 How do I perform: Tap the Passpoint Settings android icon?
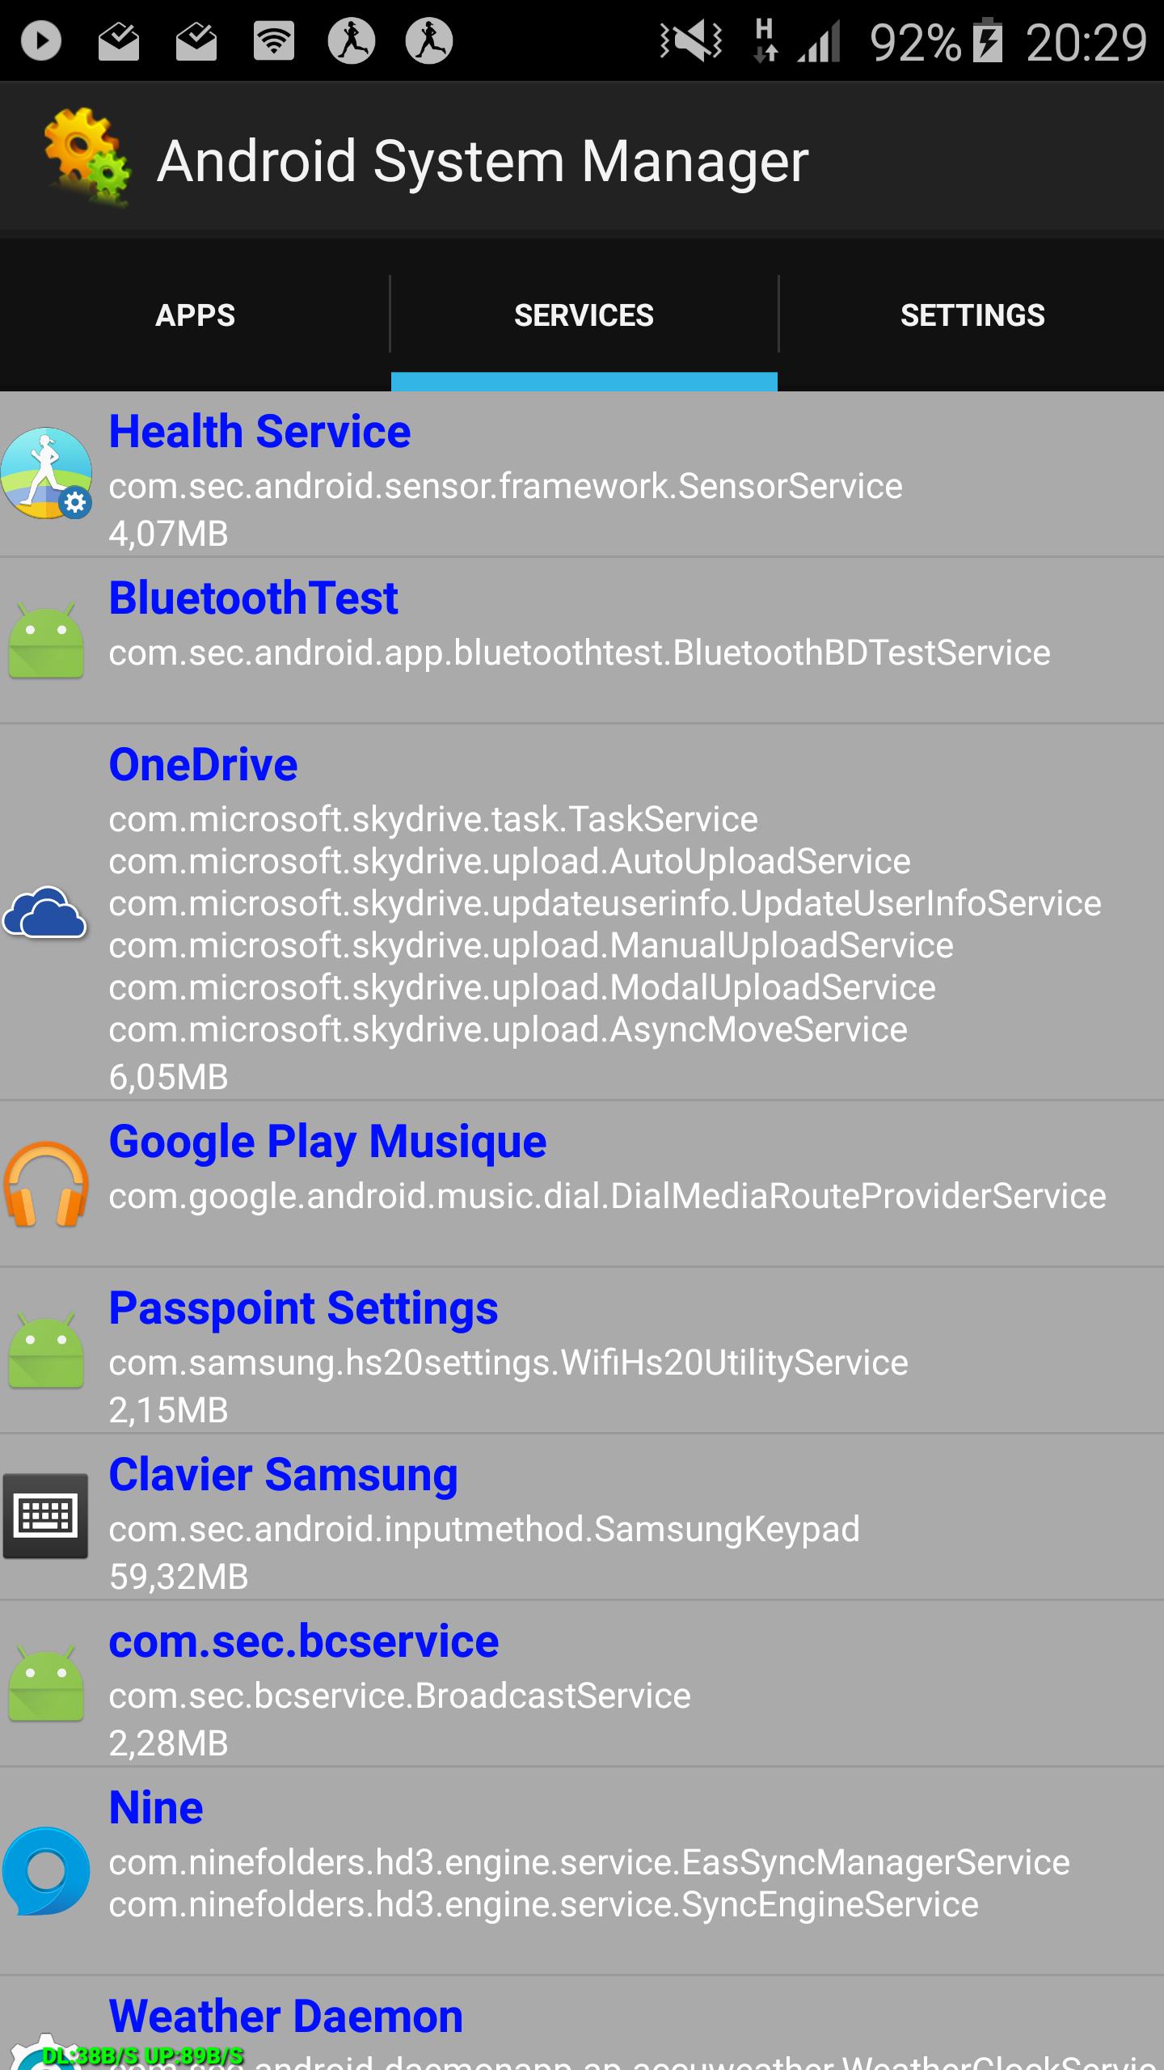46,1352
